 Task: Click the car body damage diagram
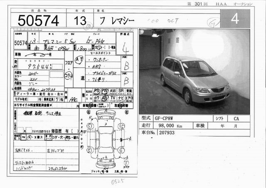coord(106,139)
